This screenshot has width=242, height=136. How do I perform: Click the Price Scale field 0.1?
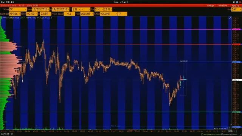69,14
